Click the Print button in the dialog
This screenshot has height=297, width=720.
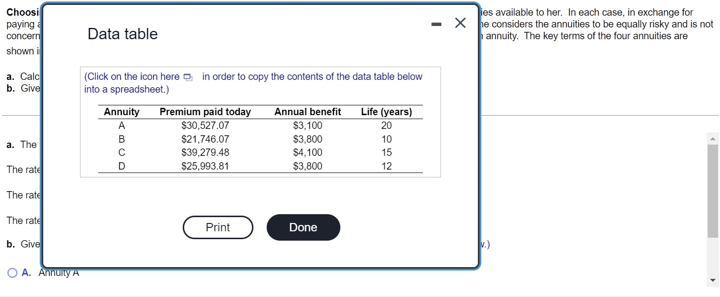(218, 227)
